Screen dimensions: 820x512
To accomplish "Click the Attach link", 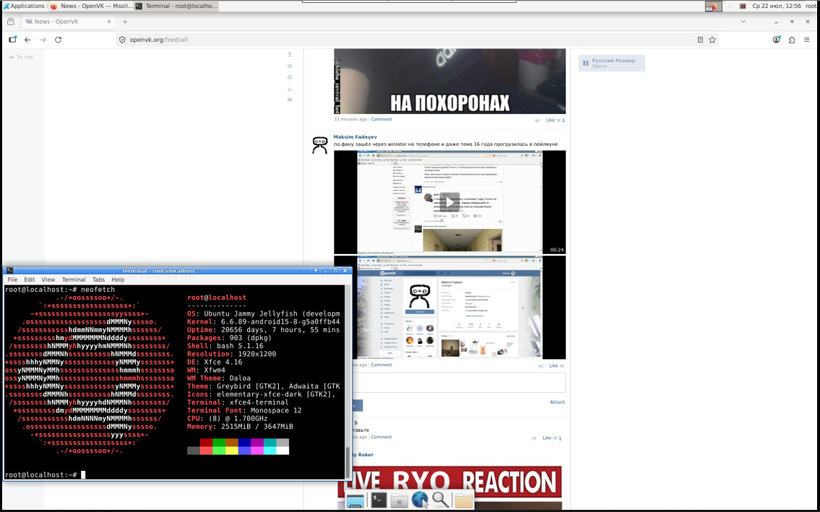I will point(557,402).
